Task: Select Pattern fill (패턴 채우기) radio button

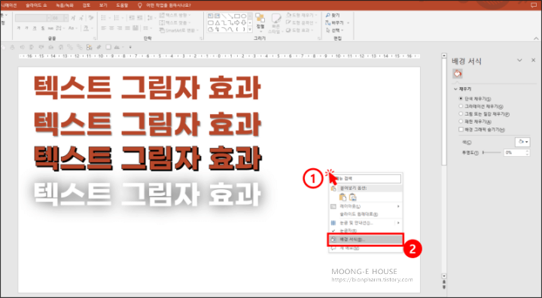Action: (x=461, y=122)
